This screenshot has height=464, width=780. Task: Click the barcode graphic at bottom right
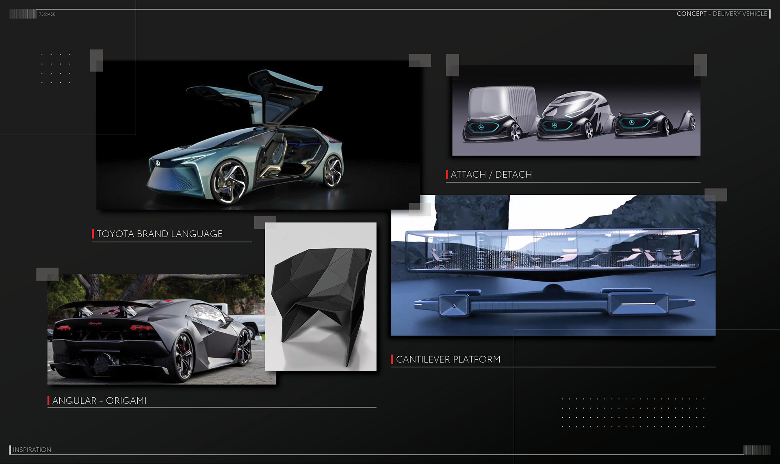tap(756, 450)
